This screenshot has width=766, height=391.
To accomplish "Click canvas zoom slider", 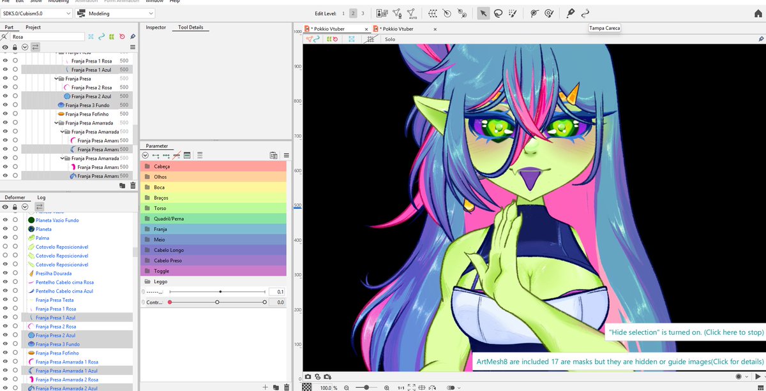I will pos(366,387).
